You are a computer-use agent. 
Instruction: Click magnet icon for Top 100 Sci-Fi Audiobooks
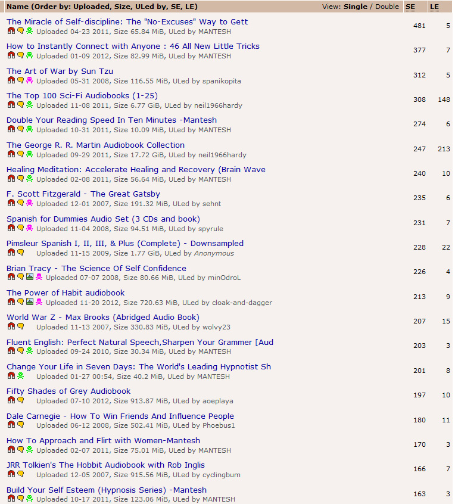[x=11, y=104]
